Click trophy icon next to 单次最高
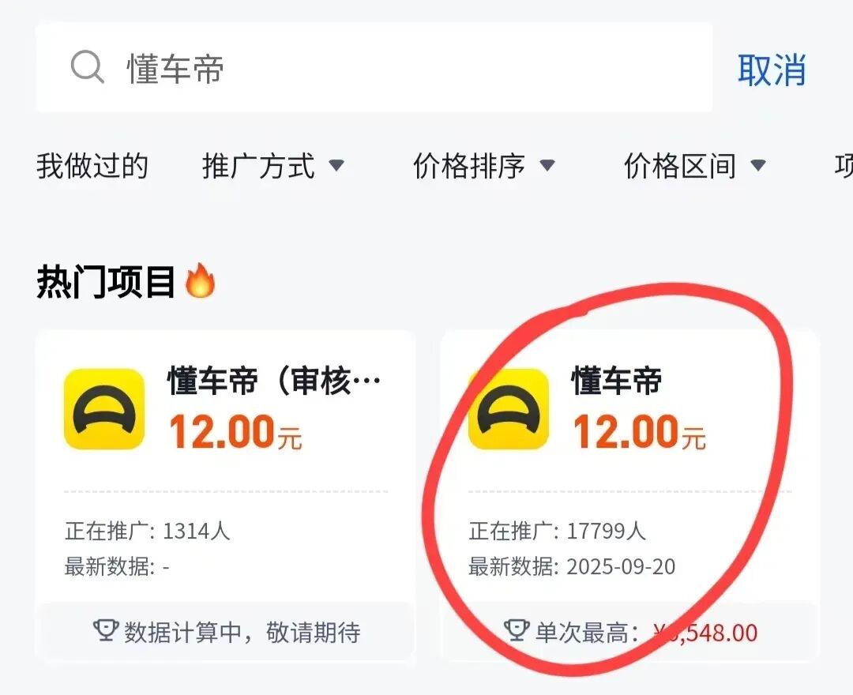Viewport: 853px width, 695px height. pyautogui.click(x=517, y=630)
